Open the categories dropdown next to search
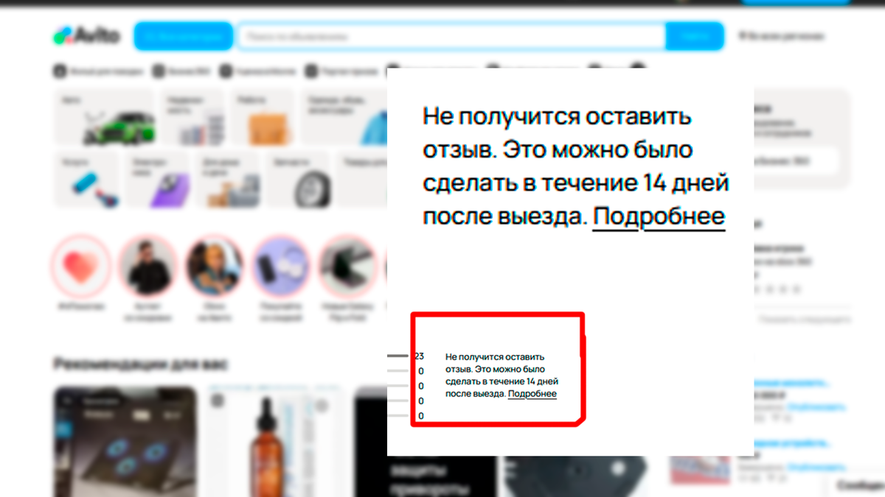 [x=183, y=35]
